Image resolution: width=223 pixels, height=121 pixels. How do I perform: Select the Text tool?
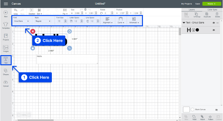pos(6,60)
